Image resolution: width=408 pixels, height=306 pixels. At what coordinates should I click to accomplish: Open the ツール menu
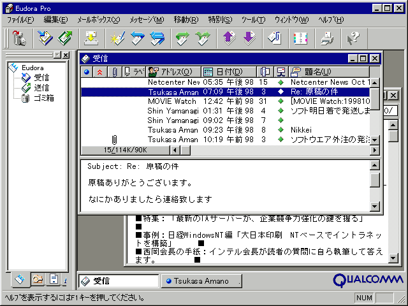point(253,20)
